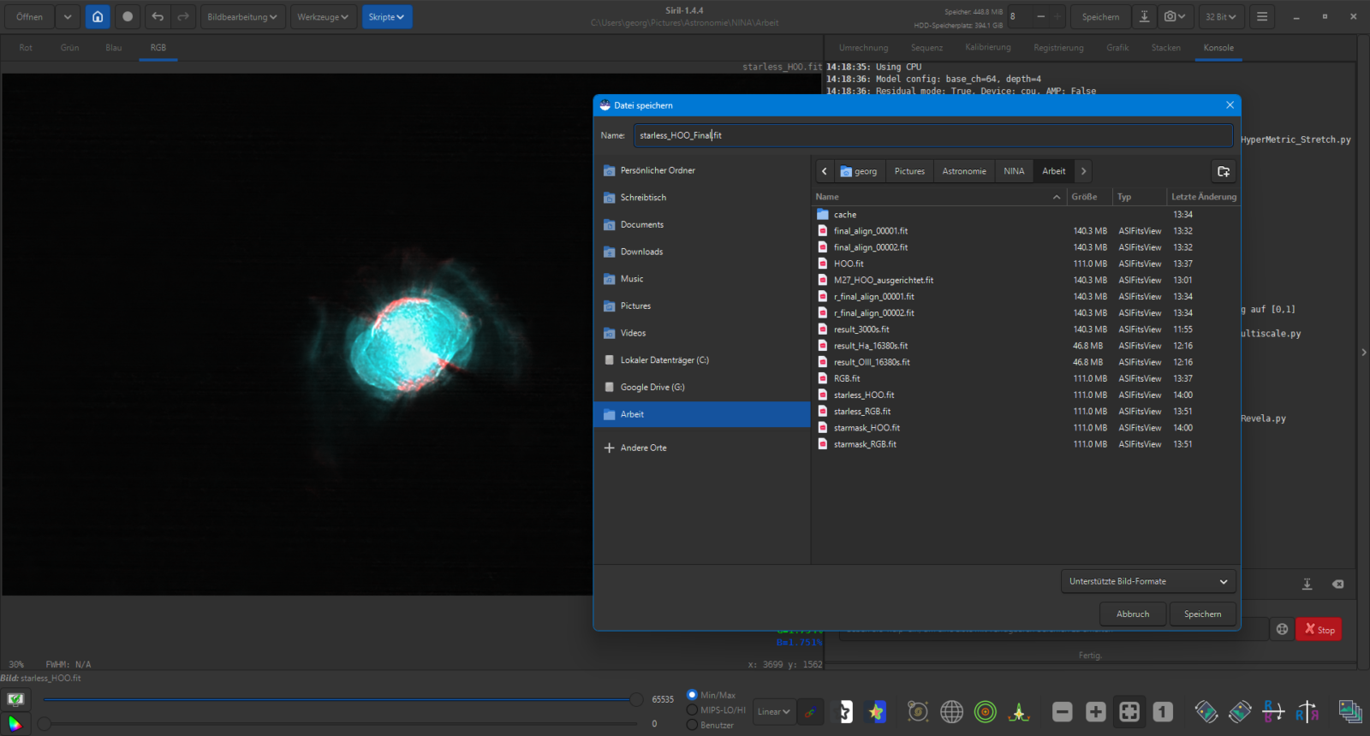Open the Werkzeuge dropdown menu

pyautogui.click(x=323, y=16)
